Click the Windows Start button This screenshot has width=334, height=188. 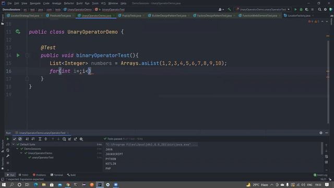coord(4,184)
